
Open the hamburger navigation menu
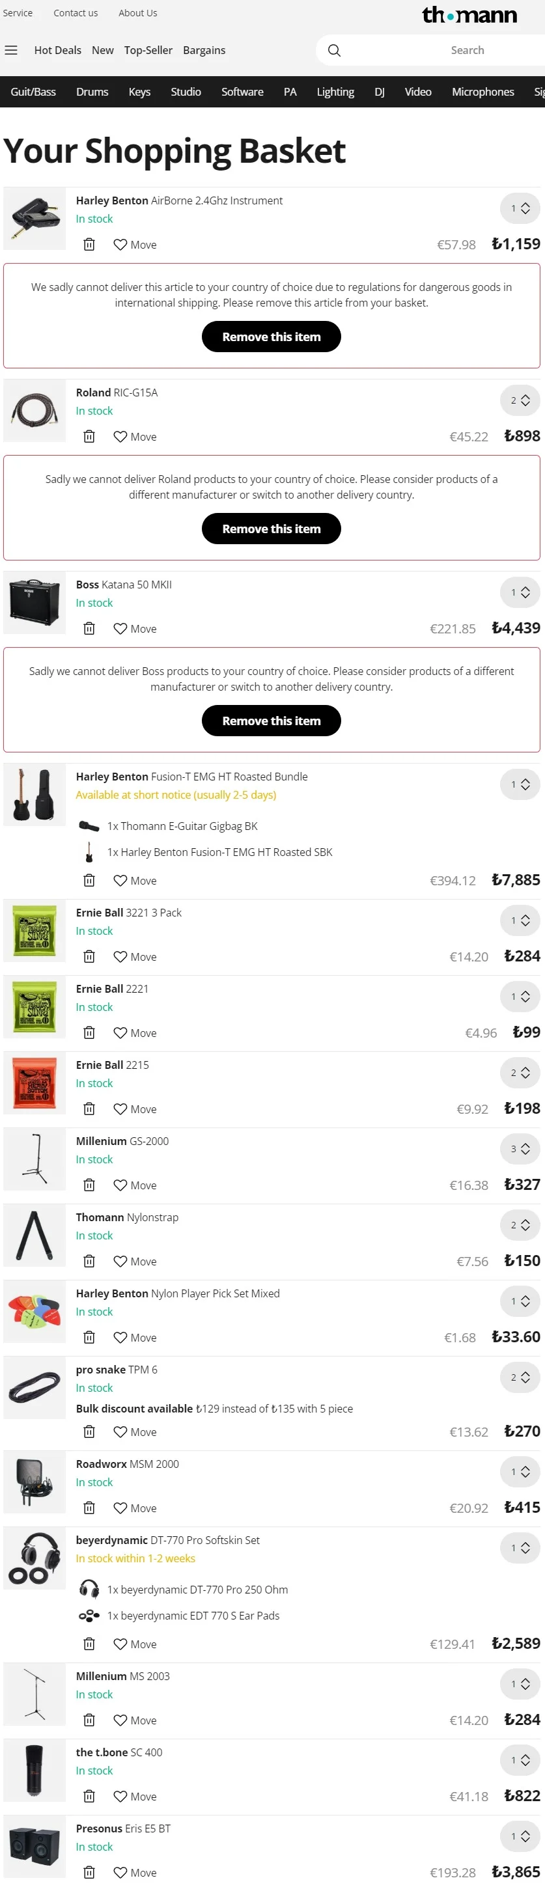click(11, 51)
